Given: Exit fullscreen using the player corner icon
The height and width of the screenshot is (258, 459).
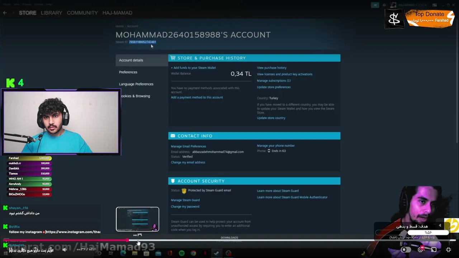Looking at the screenshot, I should (x=448, y=250).
